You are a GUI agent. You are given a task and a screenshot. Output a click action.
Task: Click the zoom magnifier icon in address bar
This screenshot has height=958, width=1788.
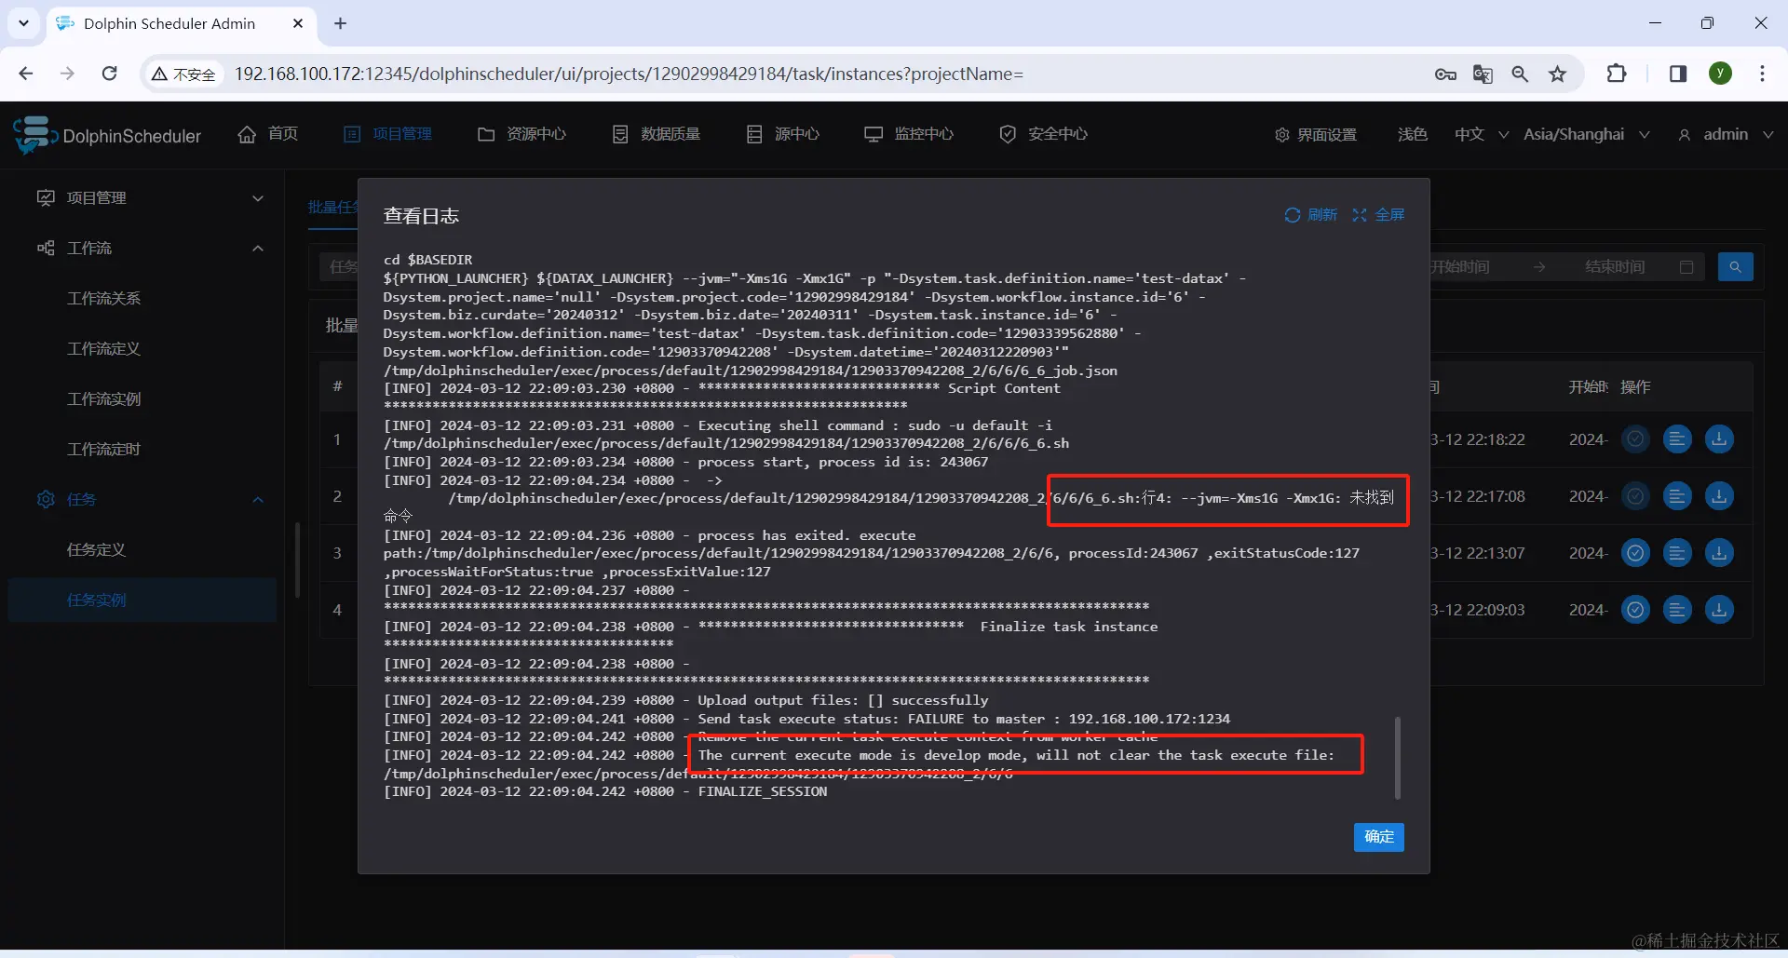pos(1520,74)
